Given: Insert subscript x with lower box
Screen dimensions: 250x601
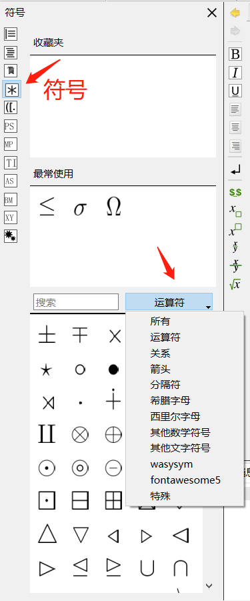Looking at the screenshot, I should pos(235,211).
